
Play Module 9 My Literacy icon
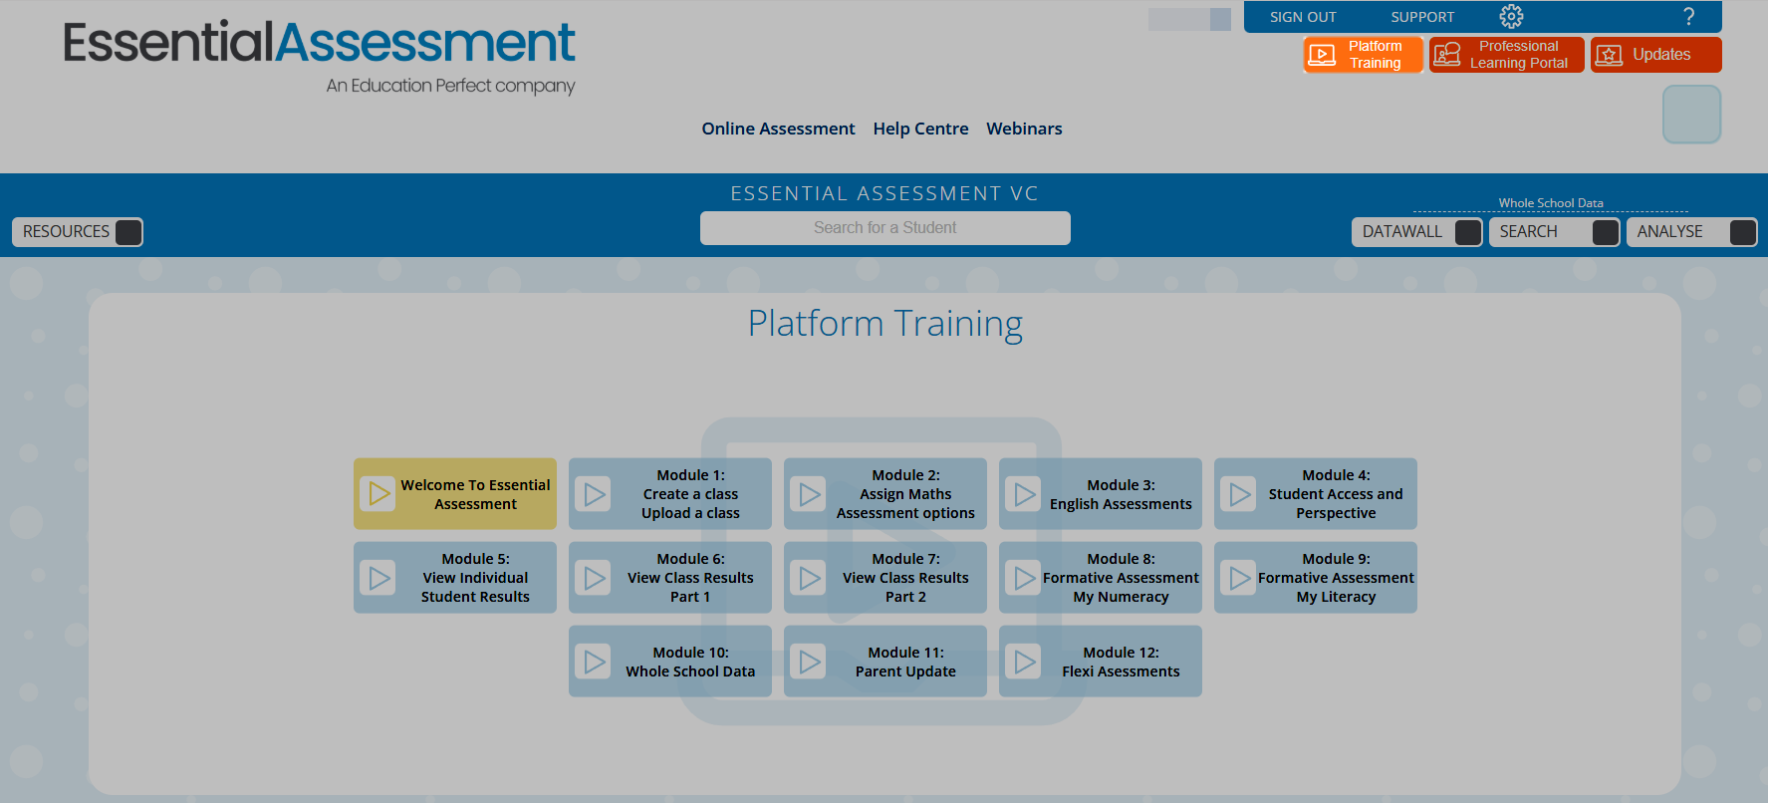tap(1240, 578)
